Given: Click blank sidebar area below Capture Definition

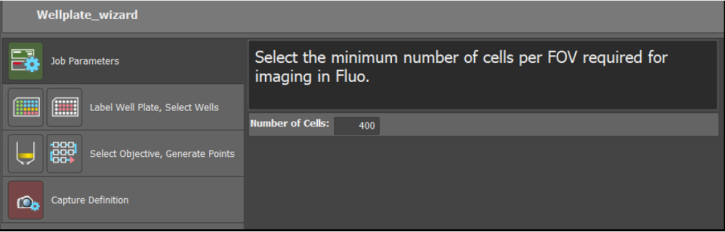Looking at the screenshot, I should click(123, 226).
